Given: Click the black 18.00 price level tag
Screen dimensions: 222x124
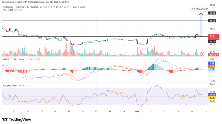Looking at the screenshot, I should (213, 21).
